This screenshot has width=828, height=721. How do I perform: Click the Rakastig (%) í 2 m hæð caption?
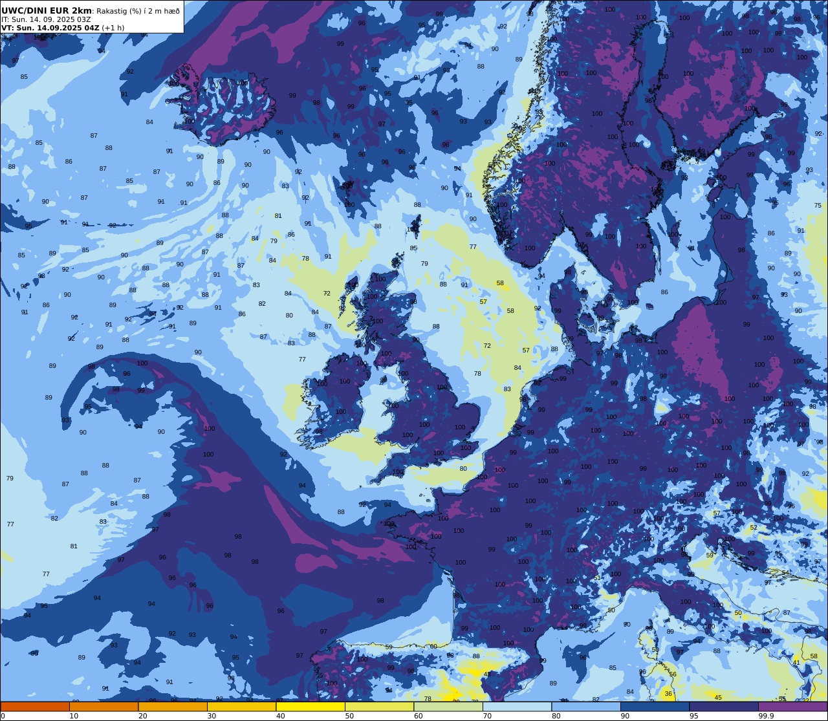click(x=138, y=11)
